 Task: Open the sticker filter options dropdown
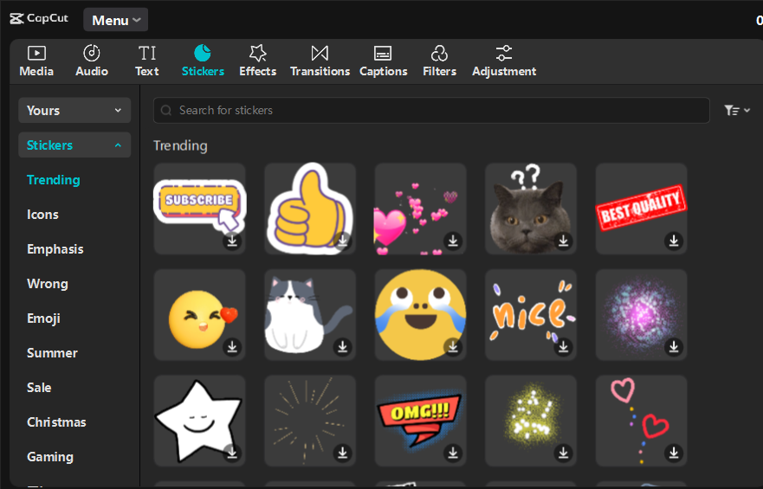pos(737,111)
